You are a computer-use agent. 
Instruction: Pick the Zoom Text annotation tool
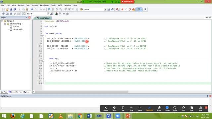click(123, 109)
